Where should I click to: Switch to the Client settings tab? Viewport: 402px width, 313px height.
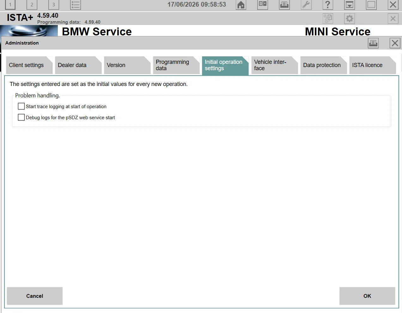[x=29, y=65]
